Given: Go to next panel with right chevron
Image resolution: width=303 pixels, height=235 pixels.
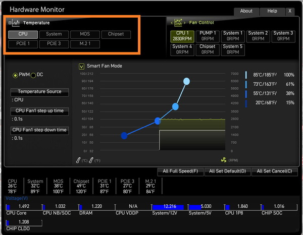Looking at the screenshot, I should [x=184, y=23].
